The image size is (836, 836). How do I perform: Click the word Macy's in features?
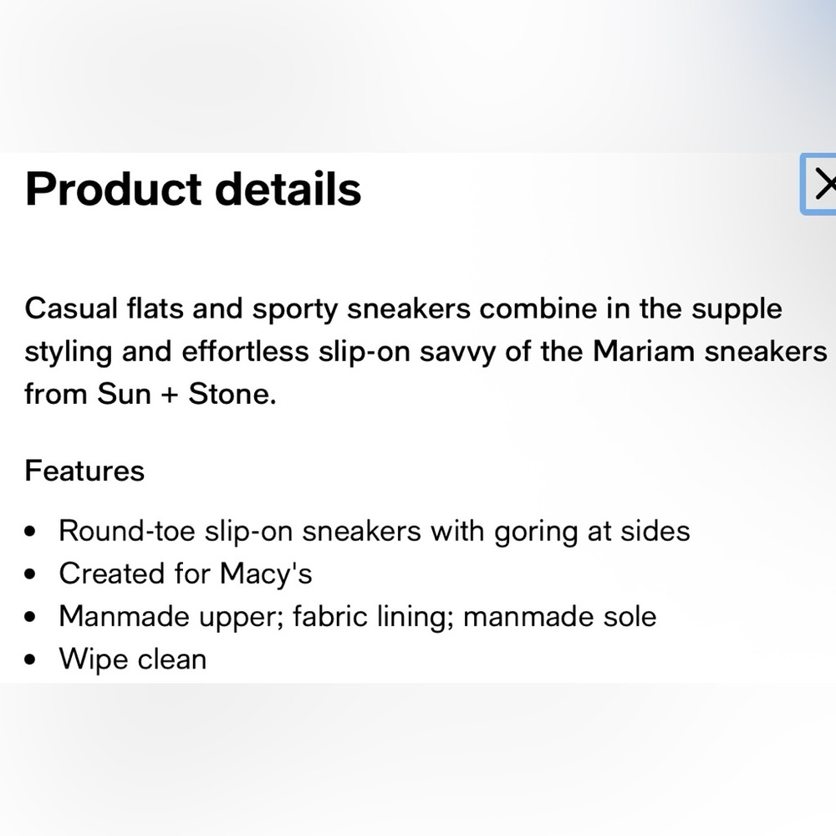(266, 573)
